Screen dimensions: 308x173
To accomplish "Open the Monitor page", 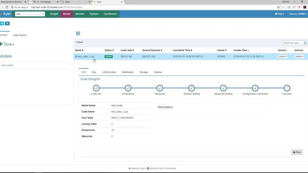I will pyautogui.click(x=80, y=14).
